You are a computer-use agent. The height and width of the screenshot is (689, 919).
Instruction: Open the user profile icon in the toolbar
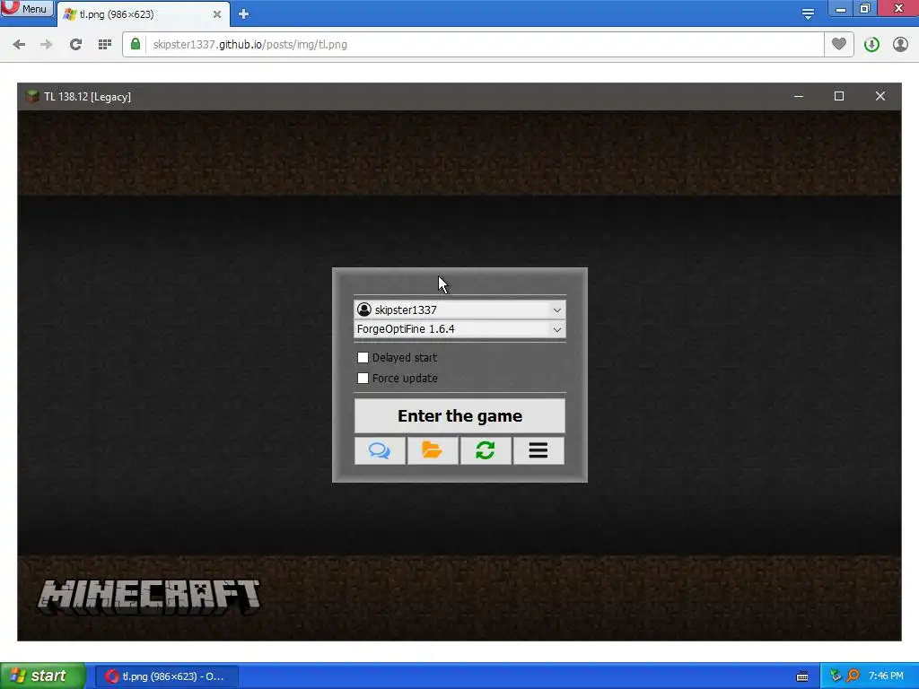[x=900, y=45]
